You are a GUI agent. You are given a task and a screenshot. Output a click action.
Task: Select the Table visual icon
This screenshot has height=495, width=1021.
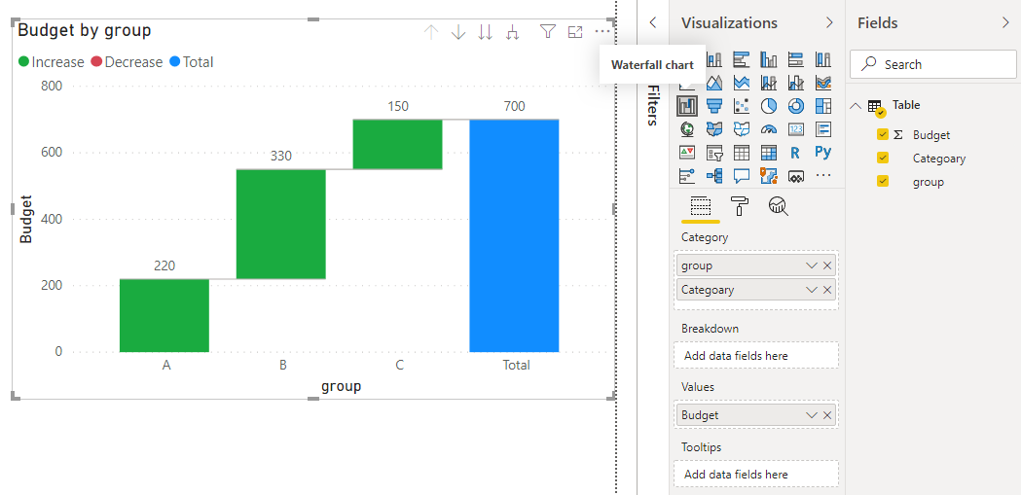coord(742,153)
